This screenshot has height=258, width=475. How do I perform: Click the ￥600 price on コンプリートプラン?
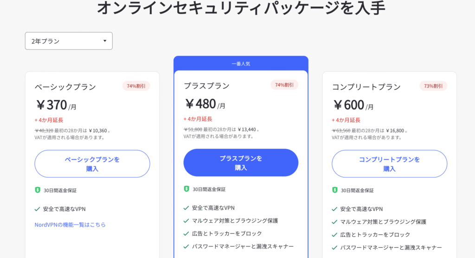coord(349,105)
